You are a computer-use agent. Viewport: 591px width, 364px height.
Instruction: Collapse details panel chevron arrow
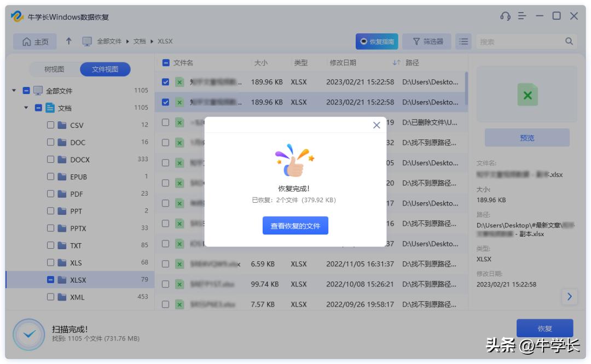tap(569, 297)
